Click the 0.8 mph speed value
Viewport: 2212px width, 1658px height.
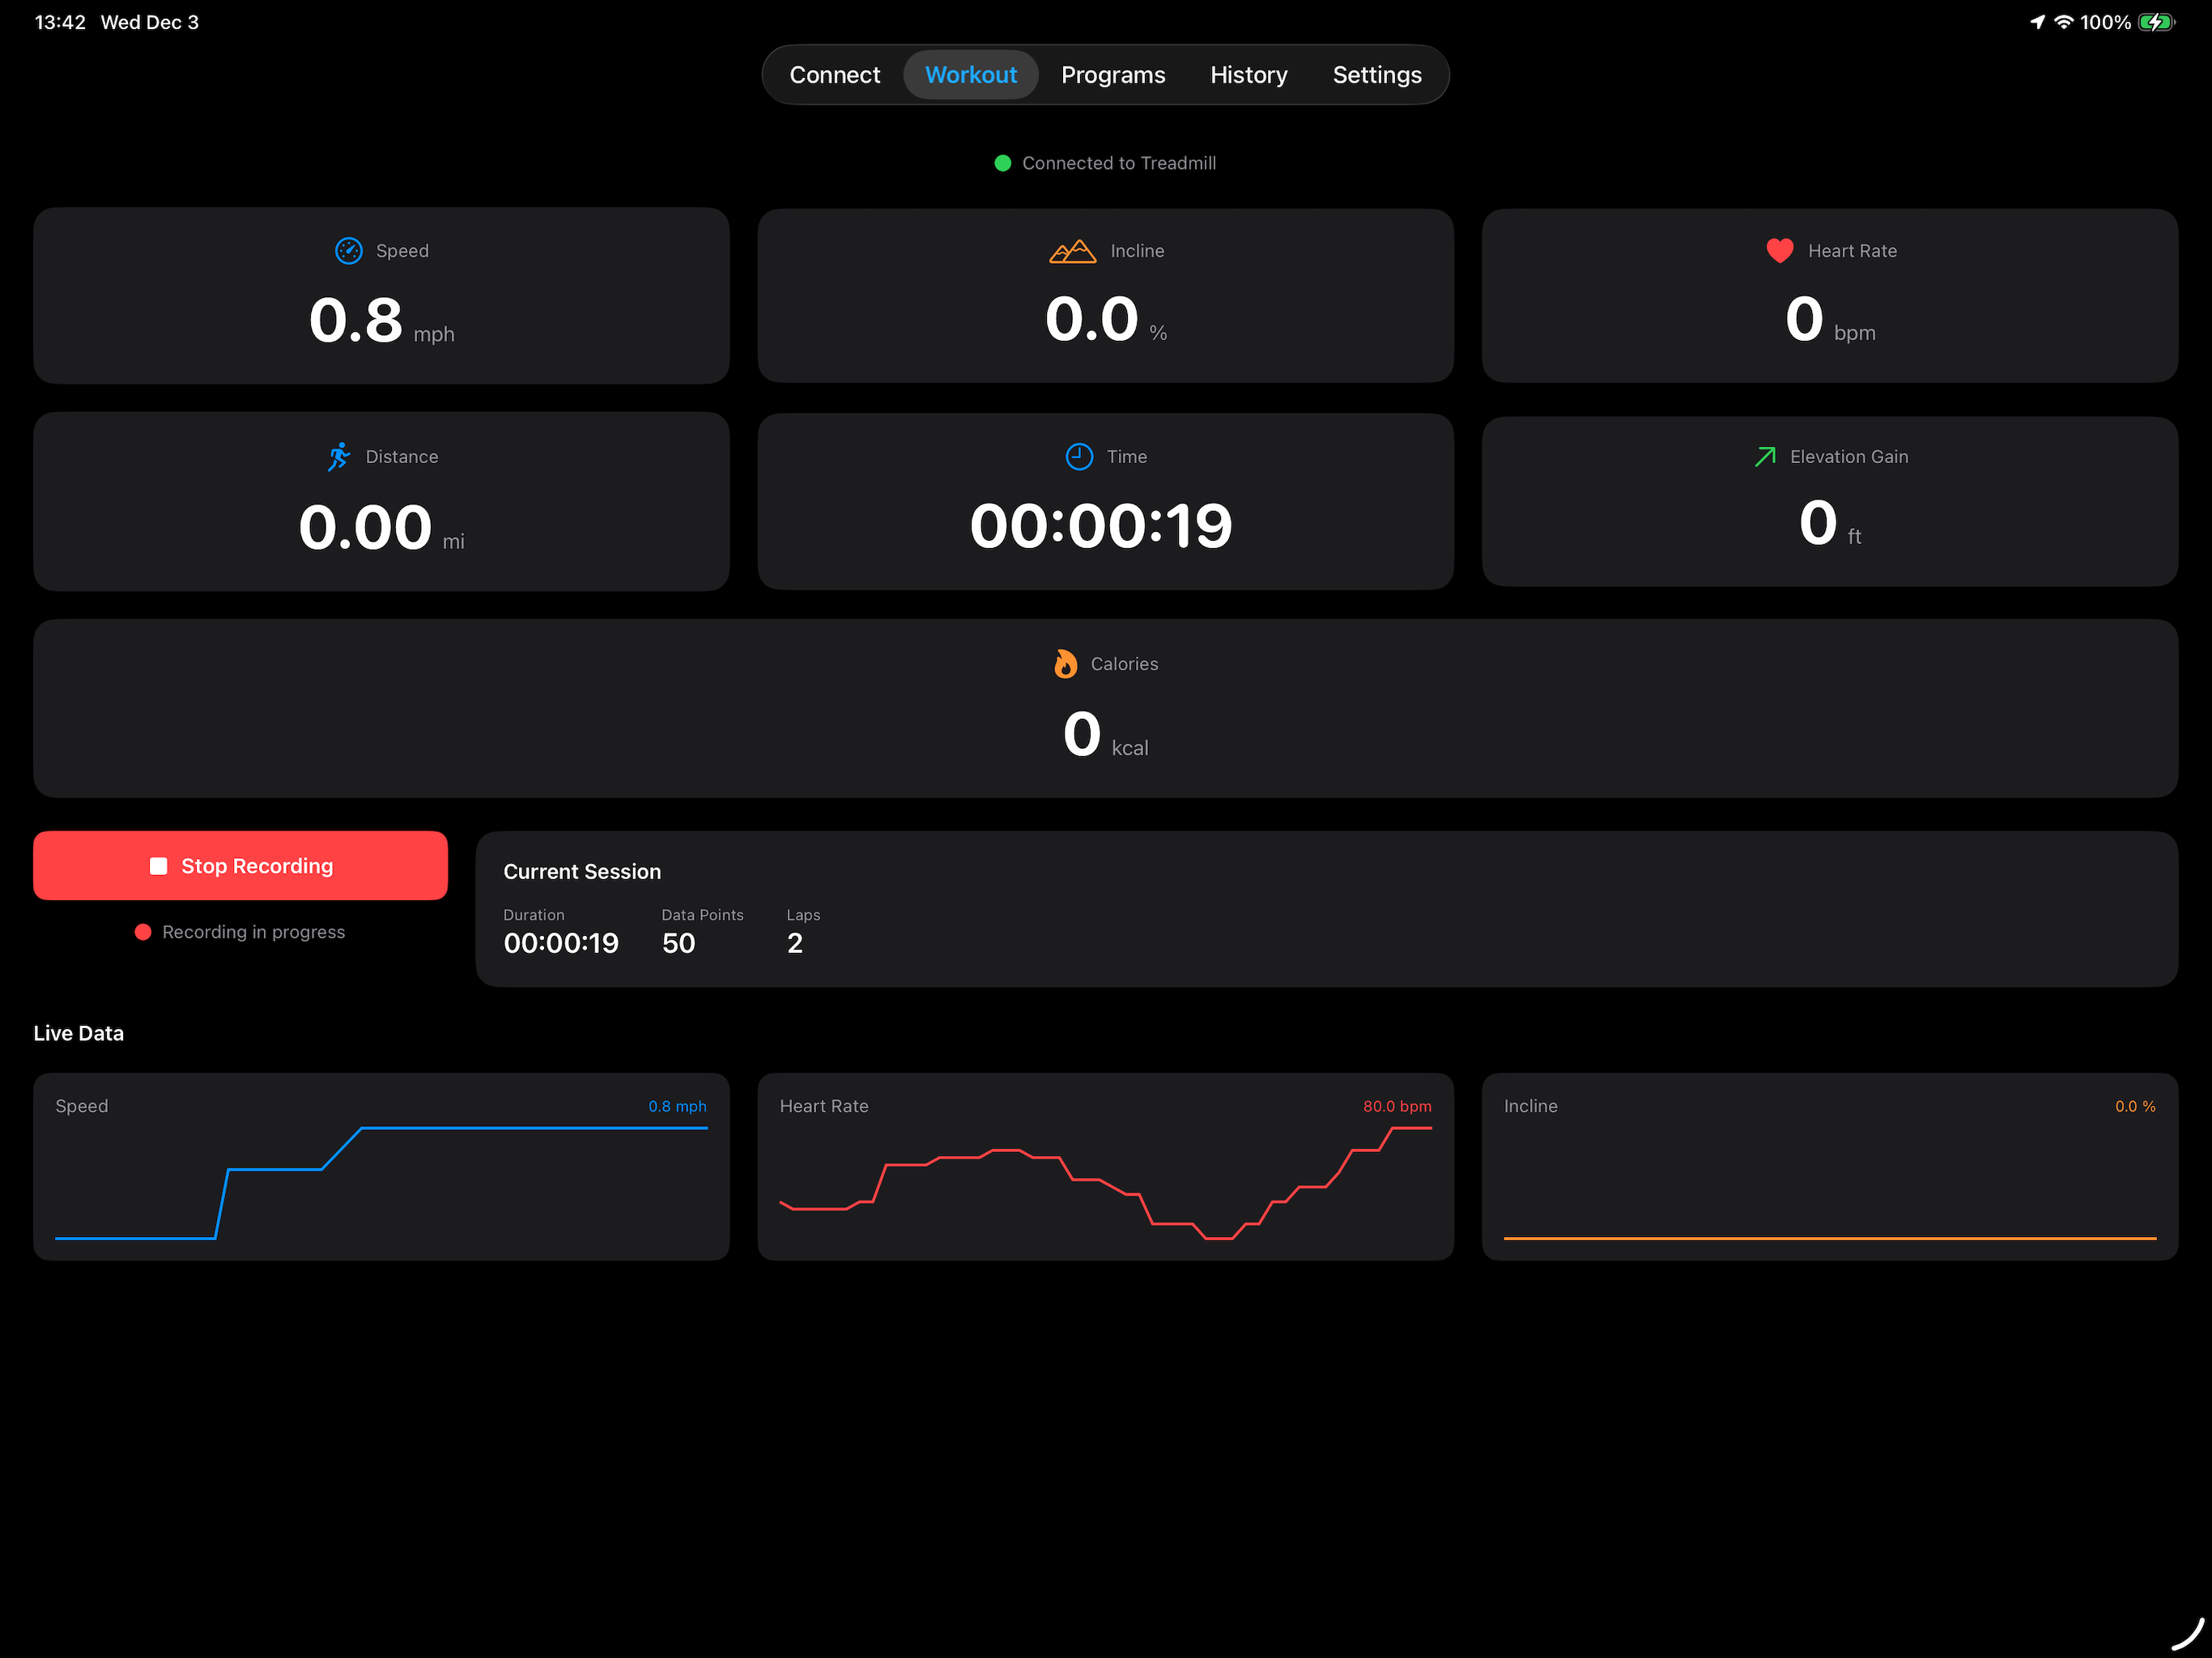pyautogui.click(x=381, y=321)
